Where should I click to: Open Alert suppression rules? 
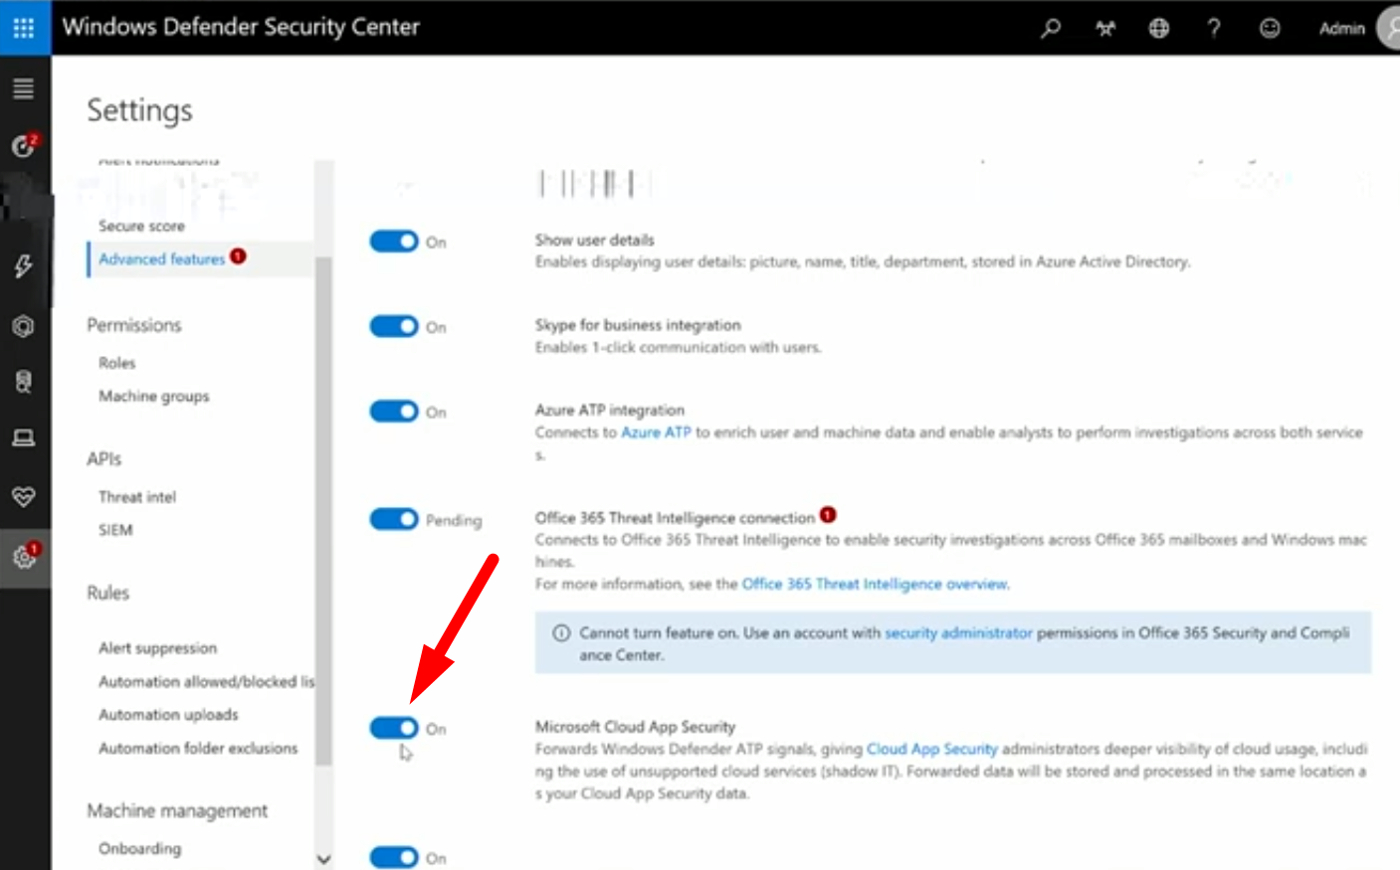click(x=157, y=648)
